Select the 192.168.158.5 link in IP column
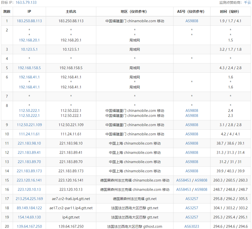Screen dimensions: 252x229 [29, 68]
